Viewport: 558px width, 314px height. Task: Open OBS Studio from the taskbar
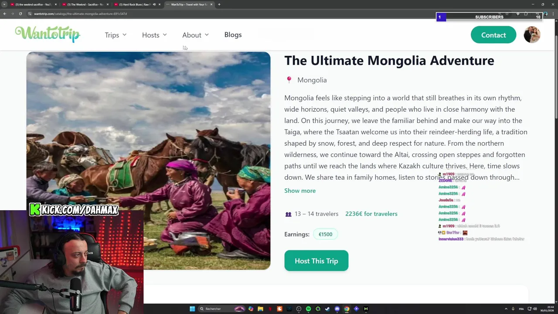point(299,309)
